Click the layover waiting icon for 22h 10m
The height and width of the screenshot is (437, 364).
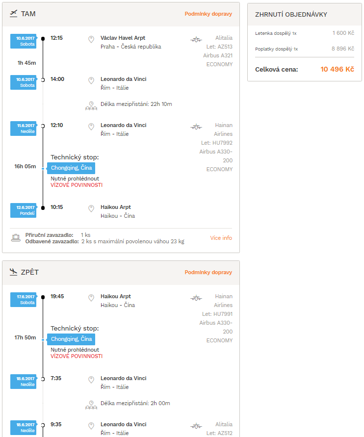tap(91, 106)
